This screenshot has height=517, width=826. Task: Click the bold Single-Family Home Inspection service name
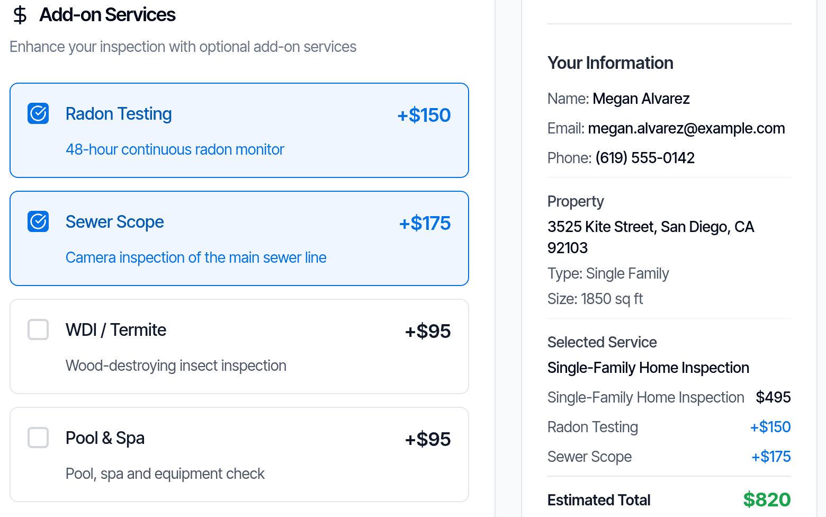tap(648, 368)
